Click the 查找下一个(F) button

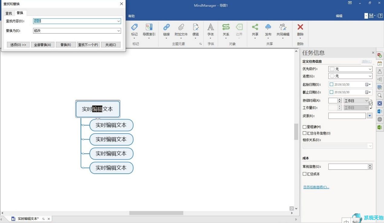(88, 45)
